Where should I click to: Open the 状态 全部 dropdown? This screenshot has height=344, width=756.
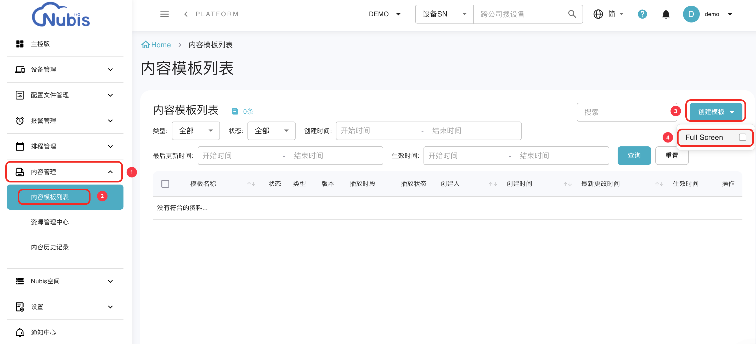271,131
